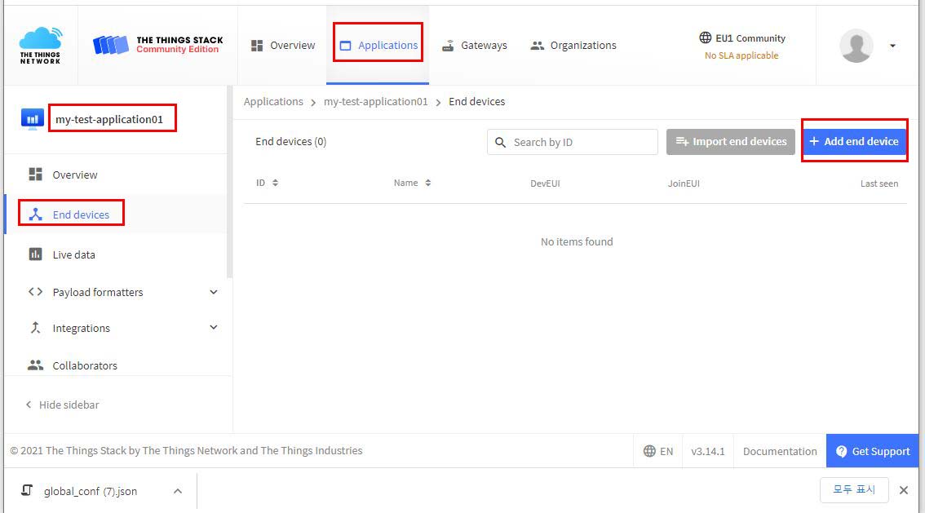925x513 pixels.
Task: Sort the table by Name column
Action: pos(413,183)
